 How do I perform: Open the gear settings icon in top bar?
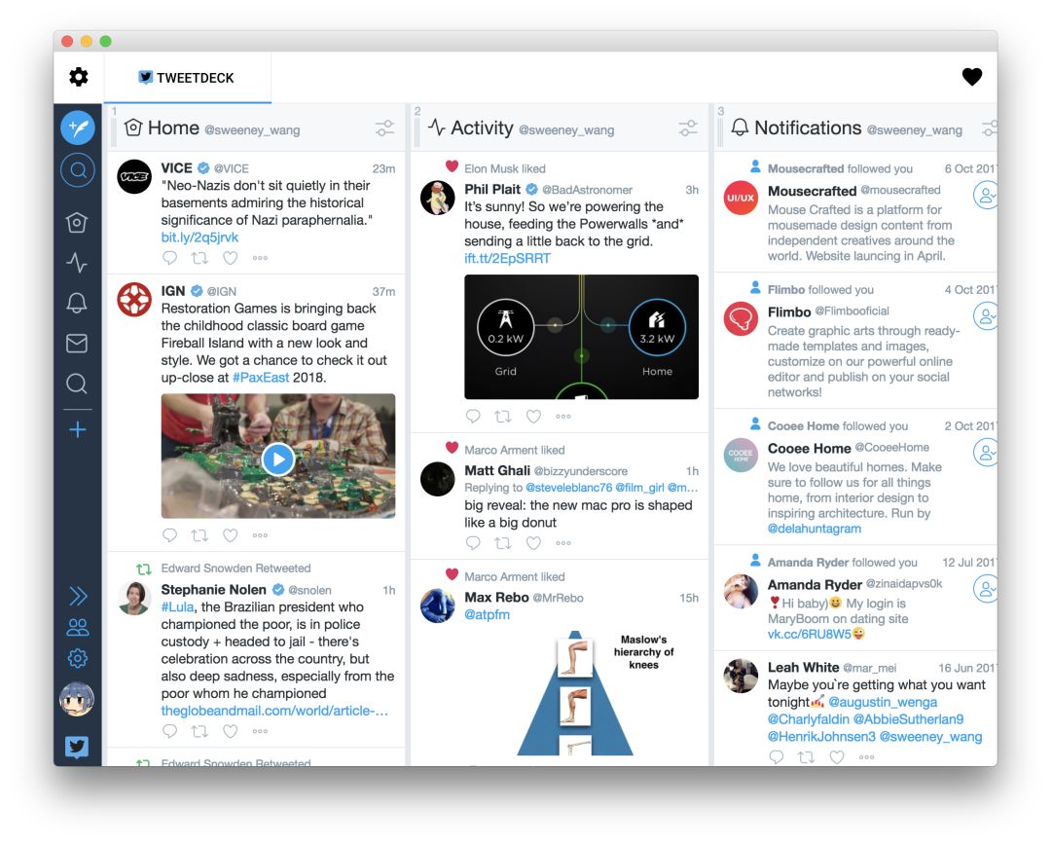tap(79, 77)
